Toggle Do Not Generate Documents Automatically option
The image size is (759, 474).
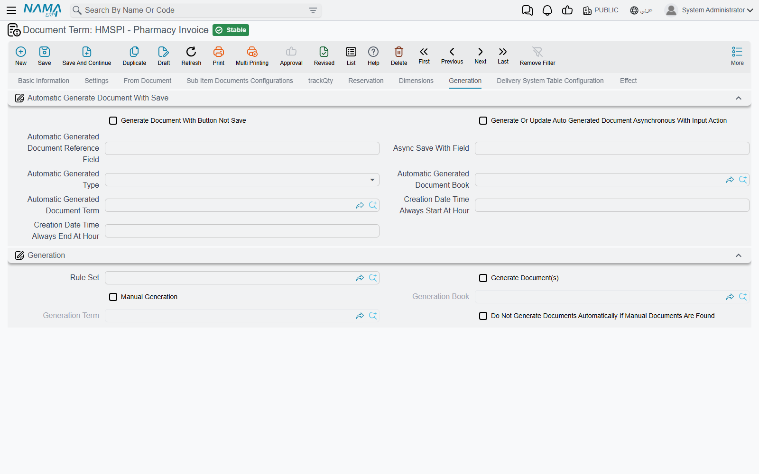click(x=483, y=316)
